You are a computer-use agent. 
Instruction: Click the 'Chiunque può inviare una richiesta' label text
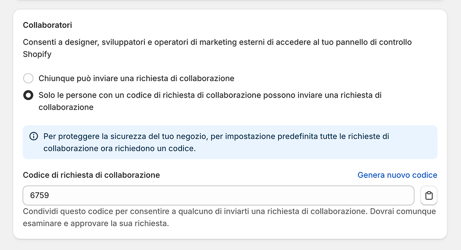pos(136,78)
